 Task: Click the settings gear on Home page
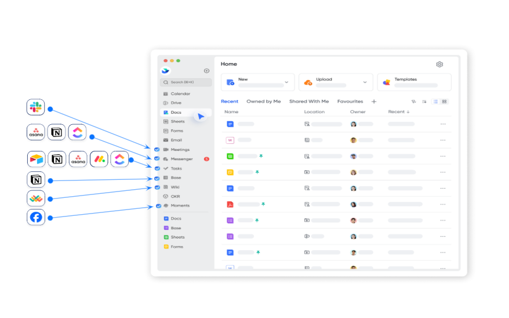pyautogui.click(x=439, y=64)
